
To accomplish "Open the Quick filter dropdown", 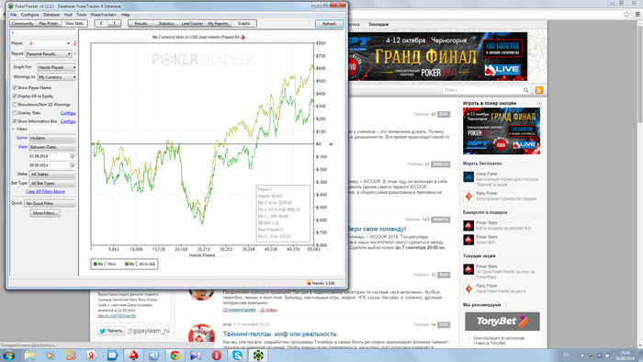I will coord(50,203).
